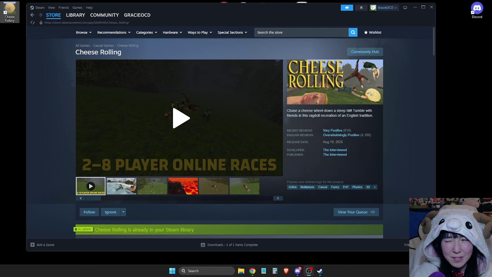Switch to the COMMUNITY tab
Image resolution: width=492 pixels, height=277 pixels.
tap(105, 15)
